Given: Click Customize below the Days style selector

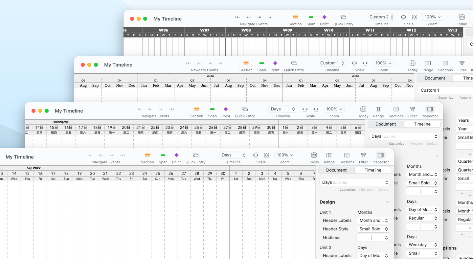Looking at the screenshot, I should tap(347, 190).
